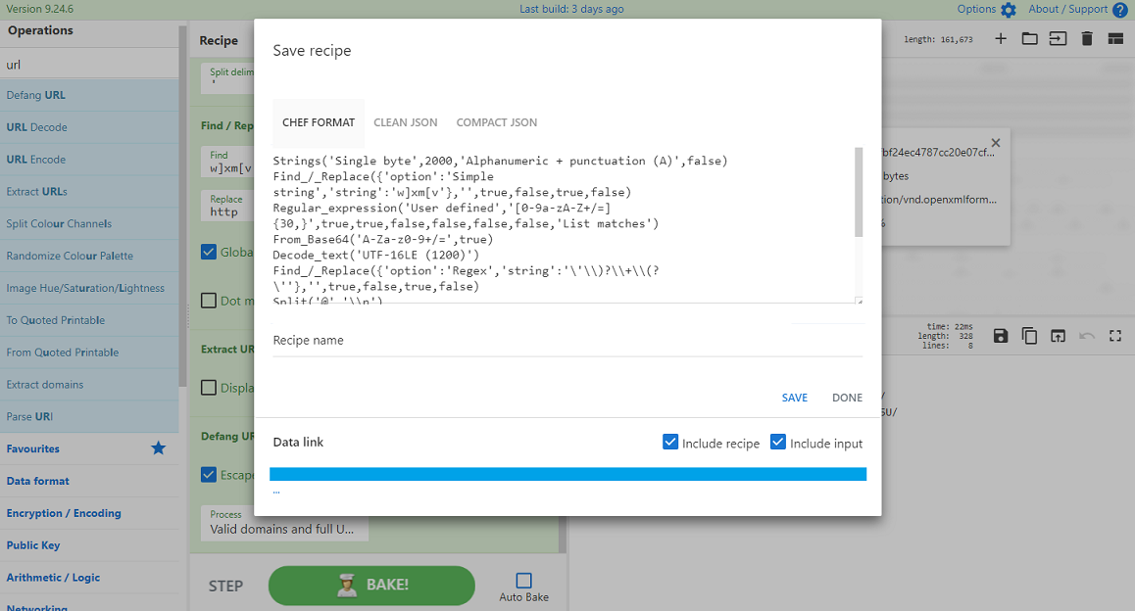Image resolution: width=1135 pixels, height=611 pixels.
Task: Open the Options gear icon
Action: point(1009,10)
